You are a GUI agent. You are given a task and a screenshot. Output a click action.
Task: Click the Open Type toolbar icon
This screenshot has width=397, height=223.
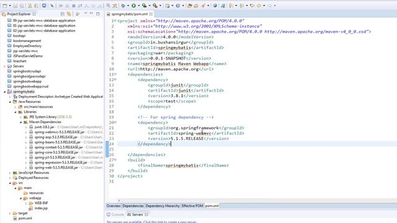(x=189, y=6)
